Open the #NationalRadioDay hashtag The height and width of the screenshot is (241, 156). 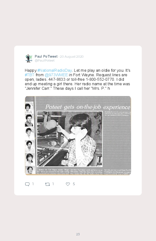coord(55,71)
